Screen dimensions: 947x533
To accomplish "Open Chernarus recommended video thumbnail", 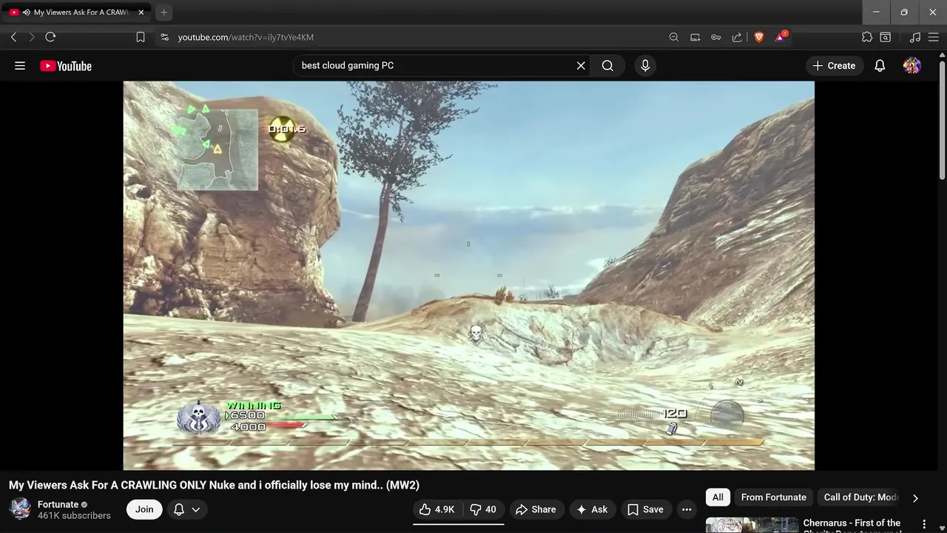I will (752, 525).
